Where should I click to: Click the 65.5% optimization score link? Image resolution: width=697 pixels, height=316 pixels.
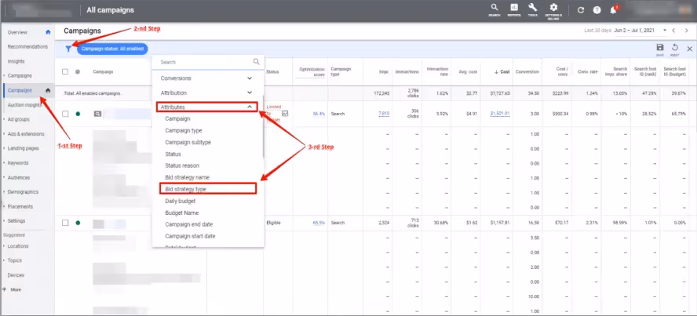[x=319, y=223]
